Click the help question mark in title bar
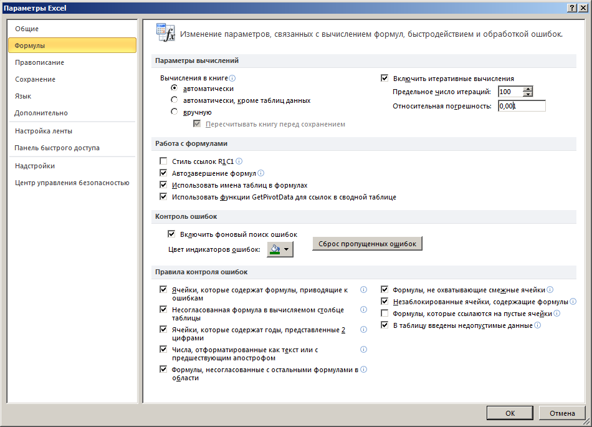This screenshot has height=427, width=592. pos(572,8)
